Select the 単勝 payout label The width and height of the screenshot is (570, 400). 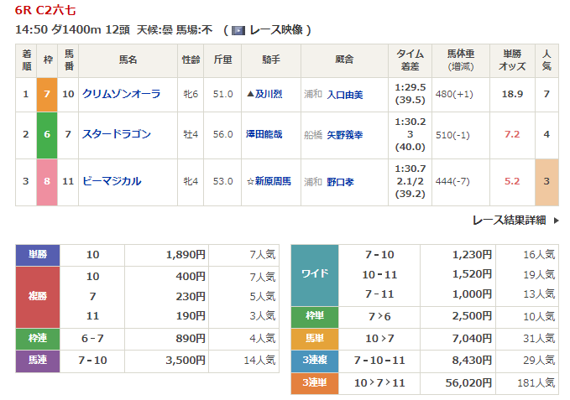point(38,255)
